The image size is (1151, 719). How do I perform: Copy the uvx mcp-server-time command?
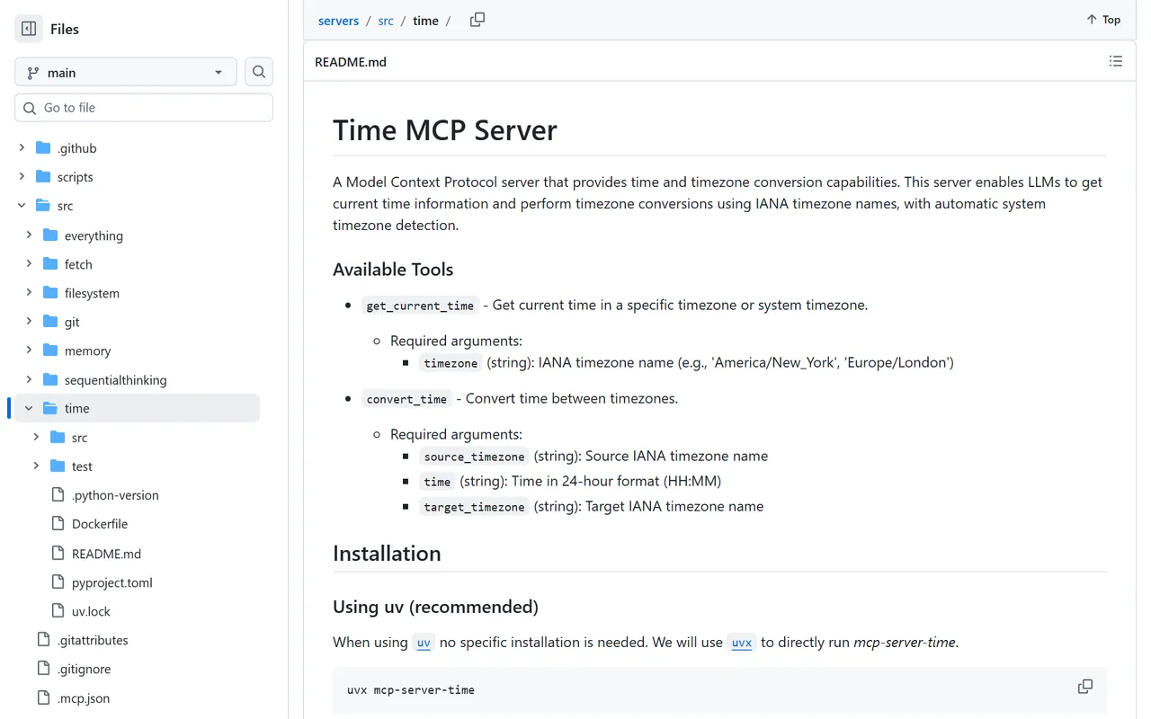tap(1085, 687)
